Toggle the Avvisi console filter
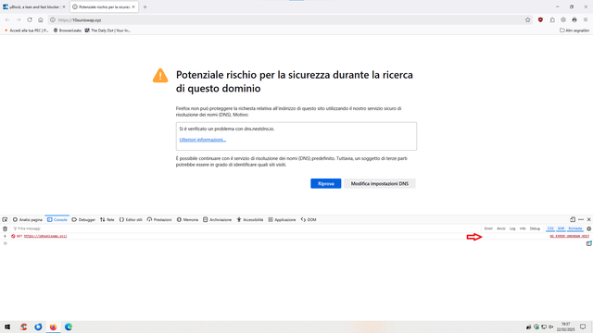Screen dimensions: 593x333 pos(501,228)
